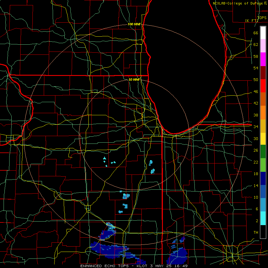
Task: Click the medium blue 18 kft legend swatch
Action: click(x=263, y=191)
